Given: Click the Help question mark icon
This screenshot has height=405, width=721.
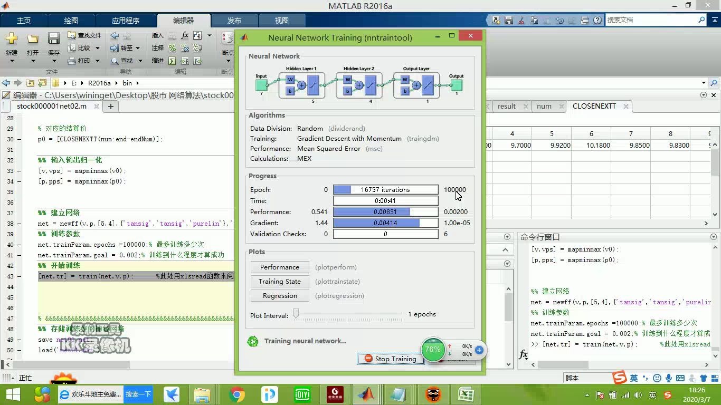Looking at the screenshot, I should pos(597,20).
